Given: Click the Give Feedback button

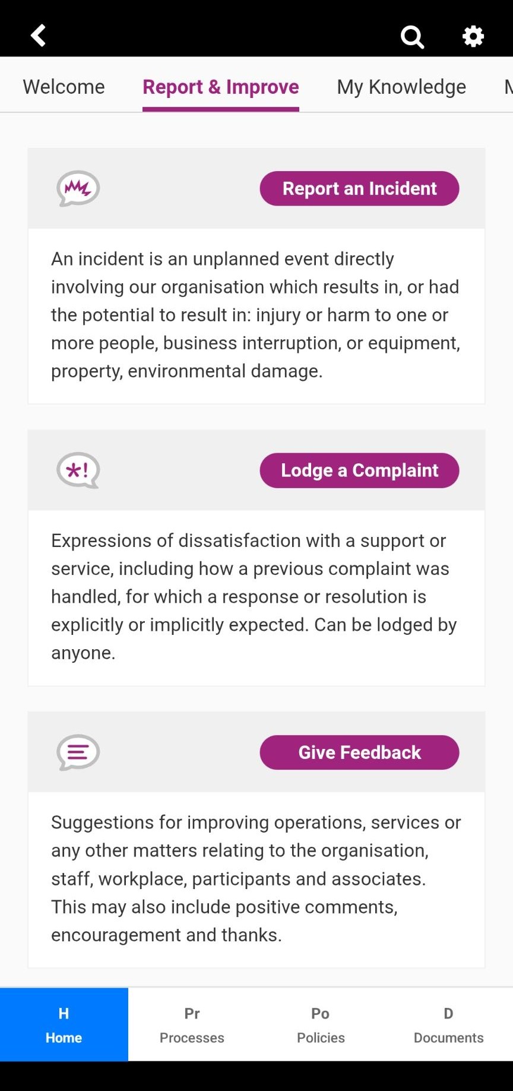Looking at the screenshot, I should tap(359, 752).
